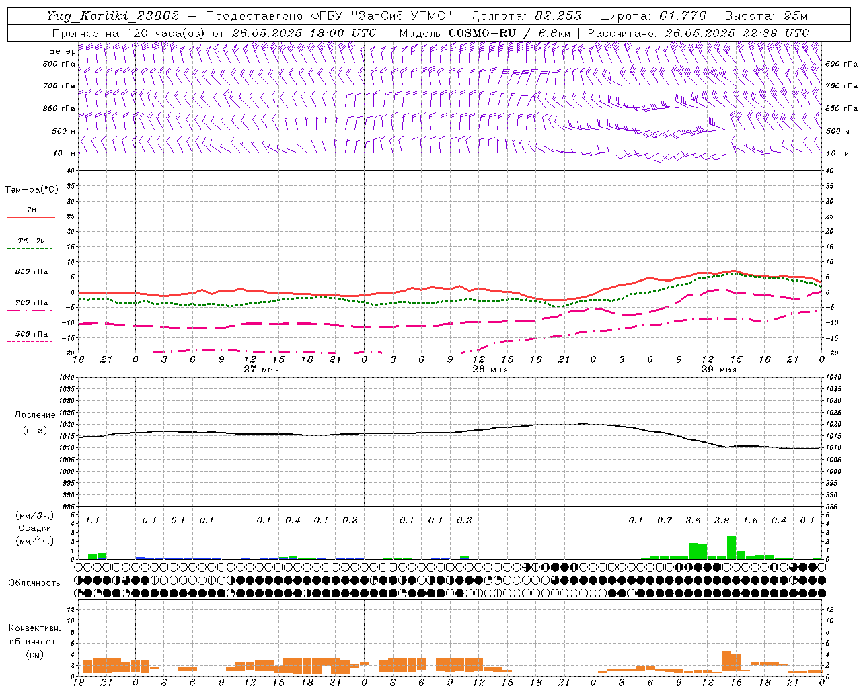Screen dimensions: 861x688
Task: Click the Td 2м legend entry
Action: (31, 241)
